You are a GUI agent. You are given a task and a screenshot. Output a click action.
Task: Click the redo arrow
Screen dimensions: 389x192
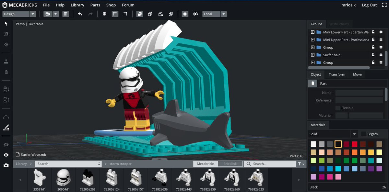90,14
